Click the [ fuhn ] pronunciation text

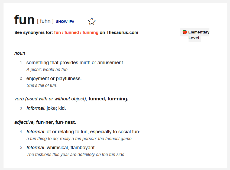click(45, 21)
